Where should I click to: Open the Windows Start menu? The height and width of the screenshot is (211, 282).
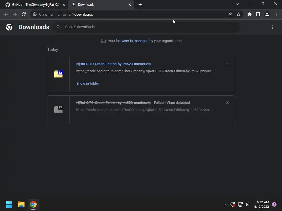click(x=9, y=204)
